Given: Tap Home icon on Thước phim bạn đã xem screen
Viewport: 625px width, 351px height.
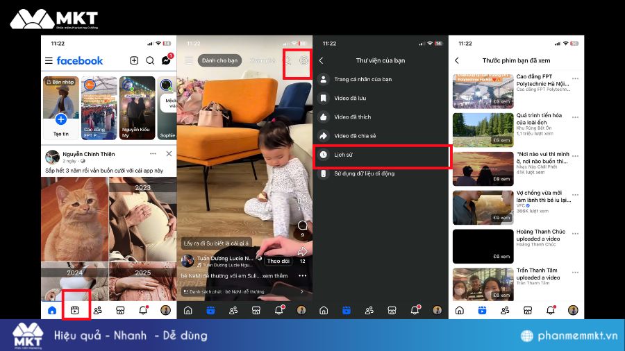Looking at the screenshot, I should click(460, 310).
